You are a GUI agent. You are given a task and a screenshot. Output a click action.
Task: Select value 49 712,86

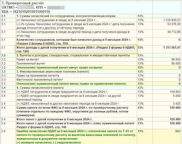pyautogui.click(x=174, y=32)
